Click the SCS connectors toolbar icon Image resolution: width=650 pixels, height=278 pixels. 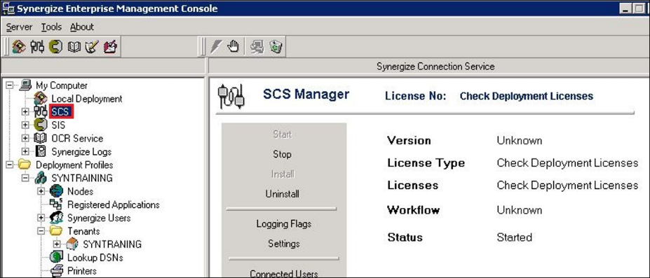point(37,46)
